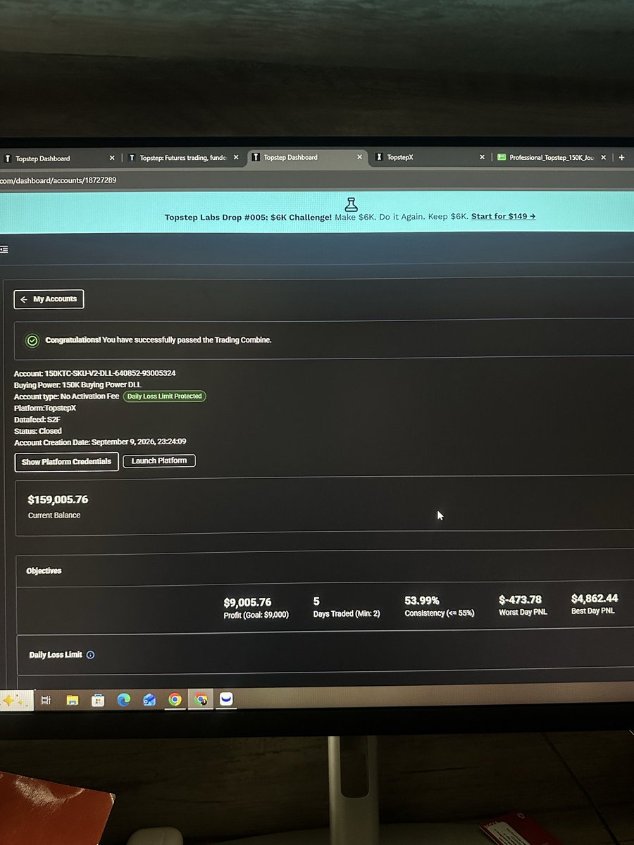
Task: Open the white app with blue smile on the taskbar
Action: click(227, 699)
